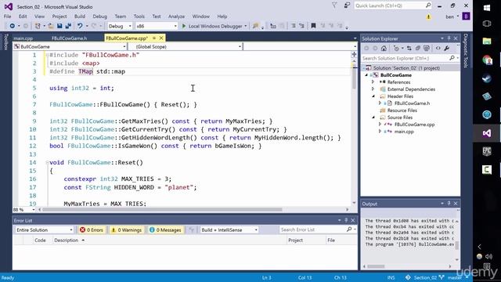Click the Windows Start button
This screenshot has height=282, width=501.
click(487, 8)
